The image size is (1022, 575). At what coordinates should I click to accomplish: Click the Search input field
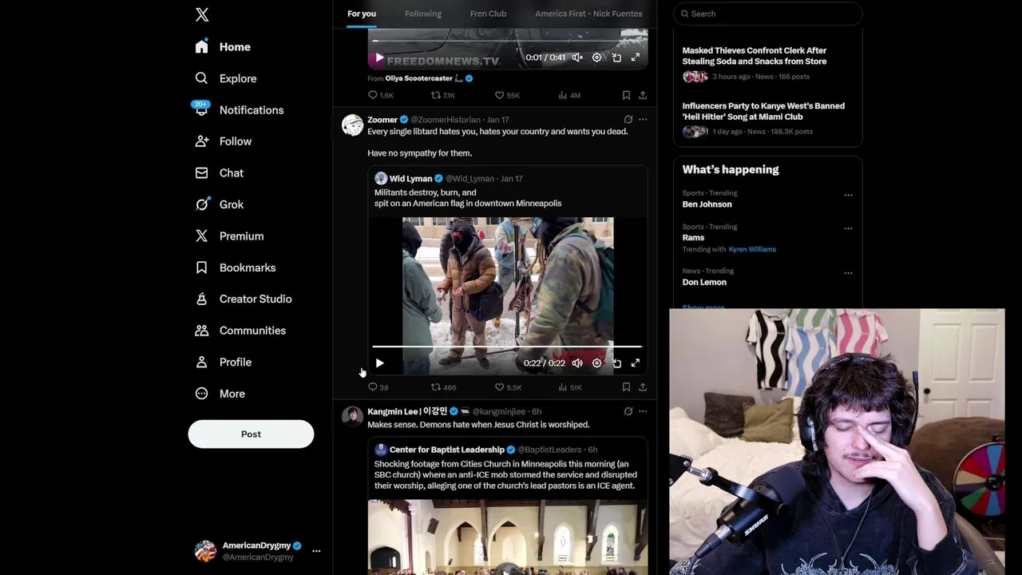(768, 14)
